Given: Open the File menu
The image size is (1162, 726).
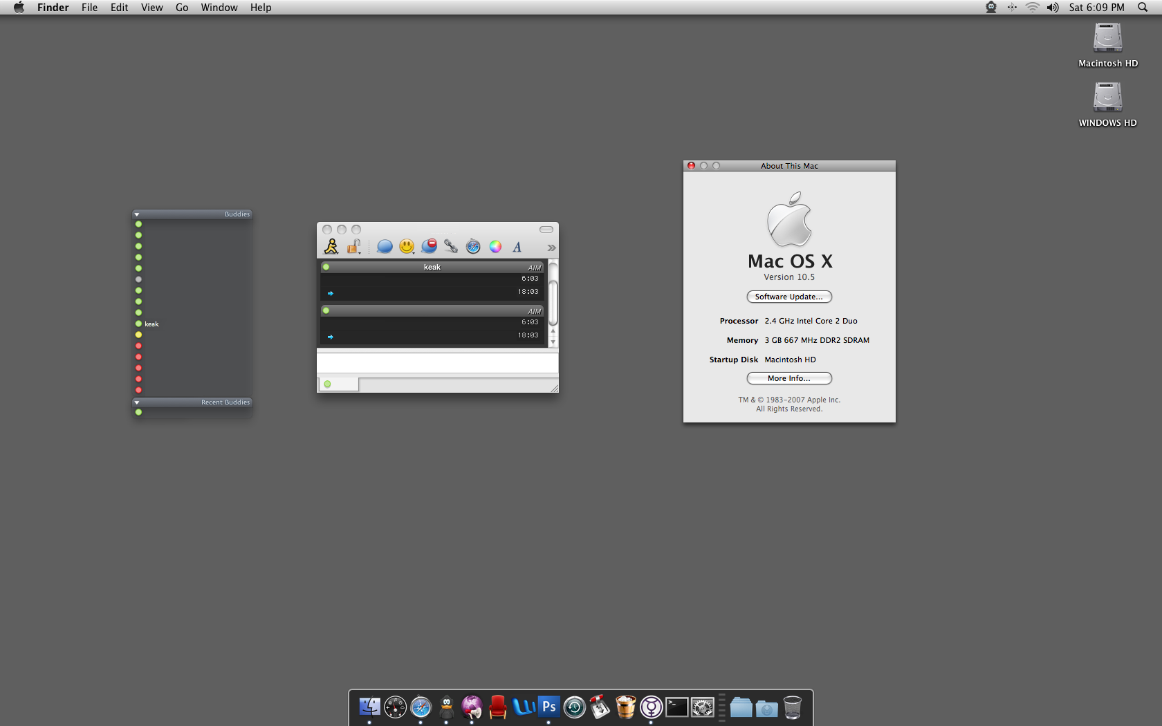Looking at the screenshot, I should coord(89,8).
